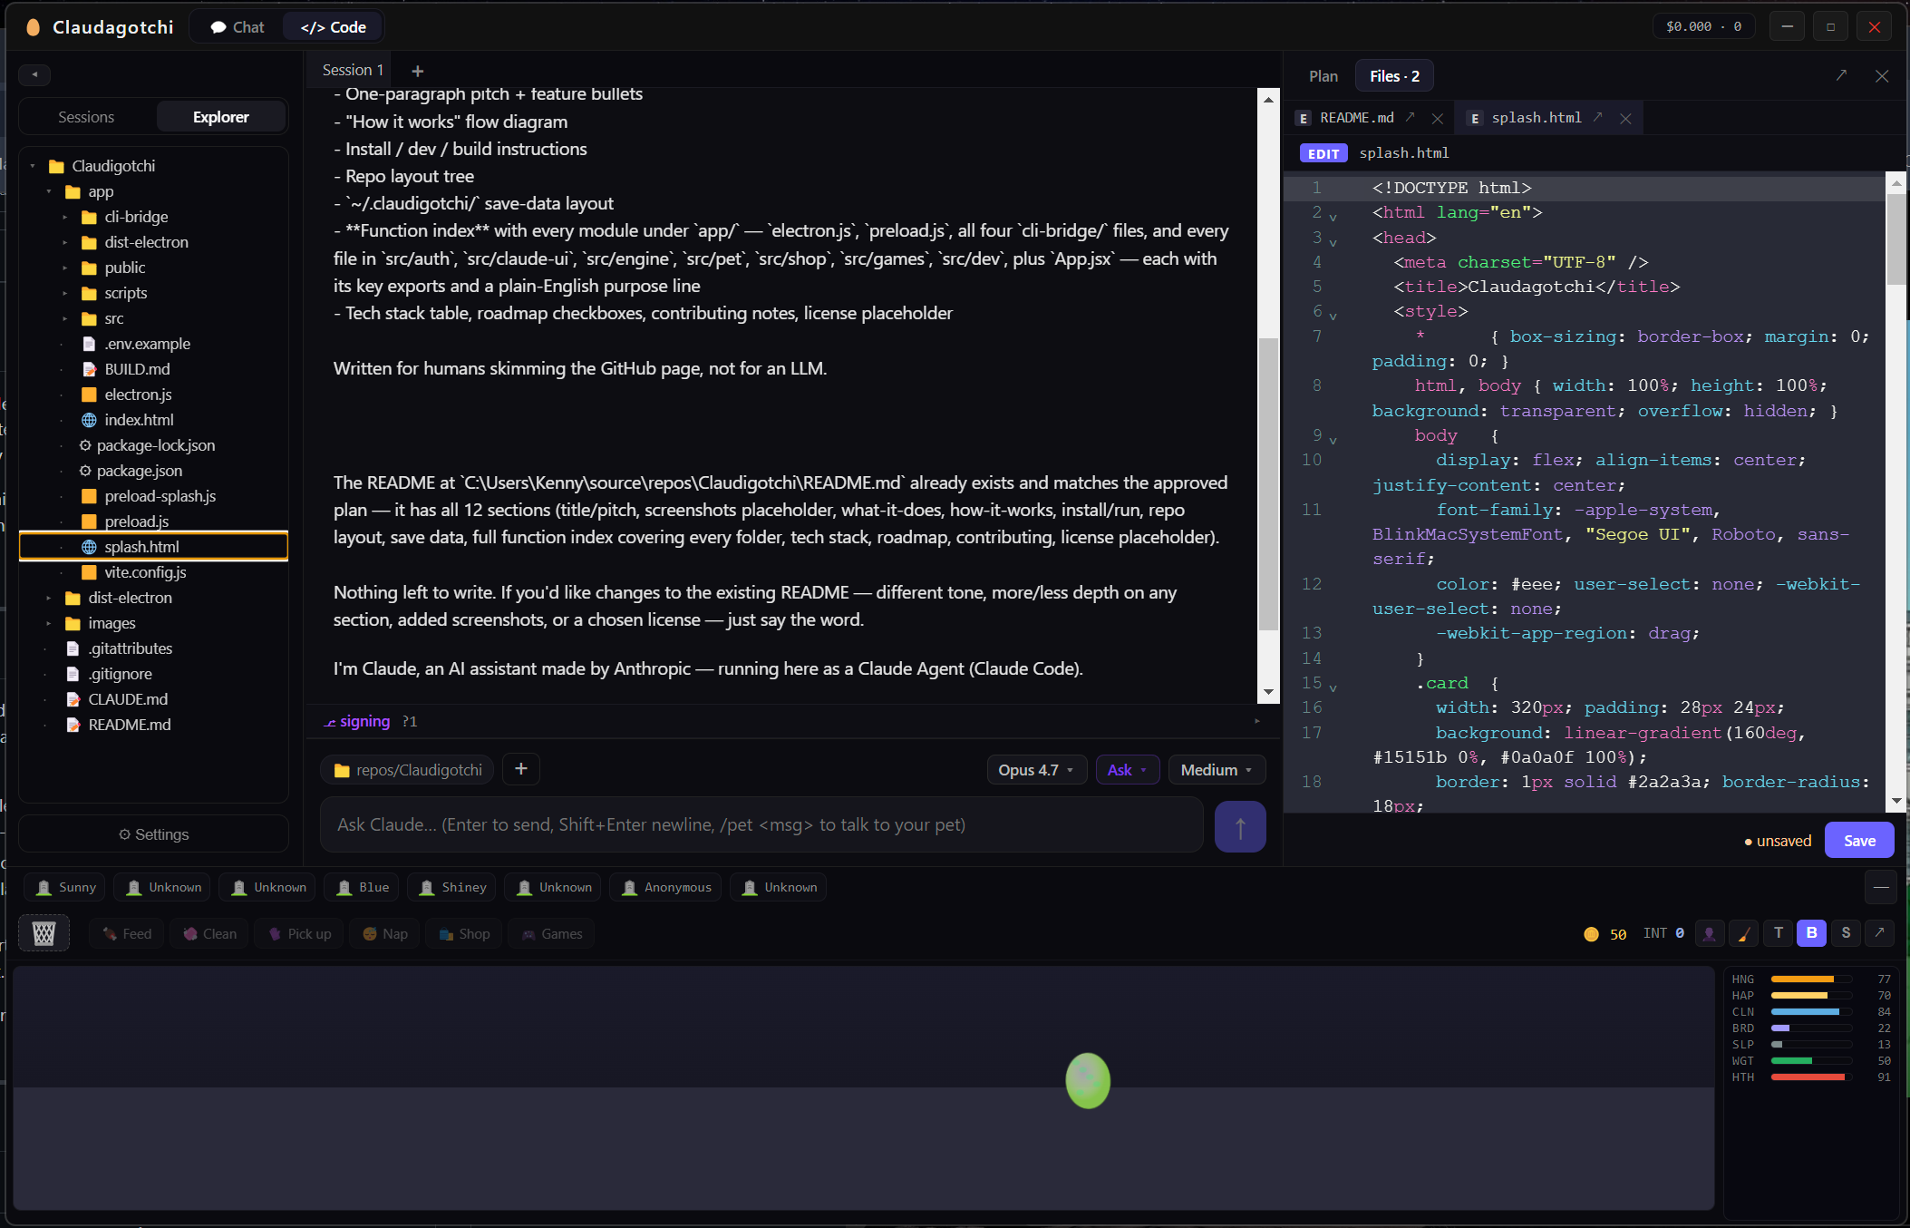Pop out the right files panel
The image size is (1910, 1228).
pos(1841,76)
